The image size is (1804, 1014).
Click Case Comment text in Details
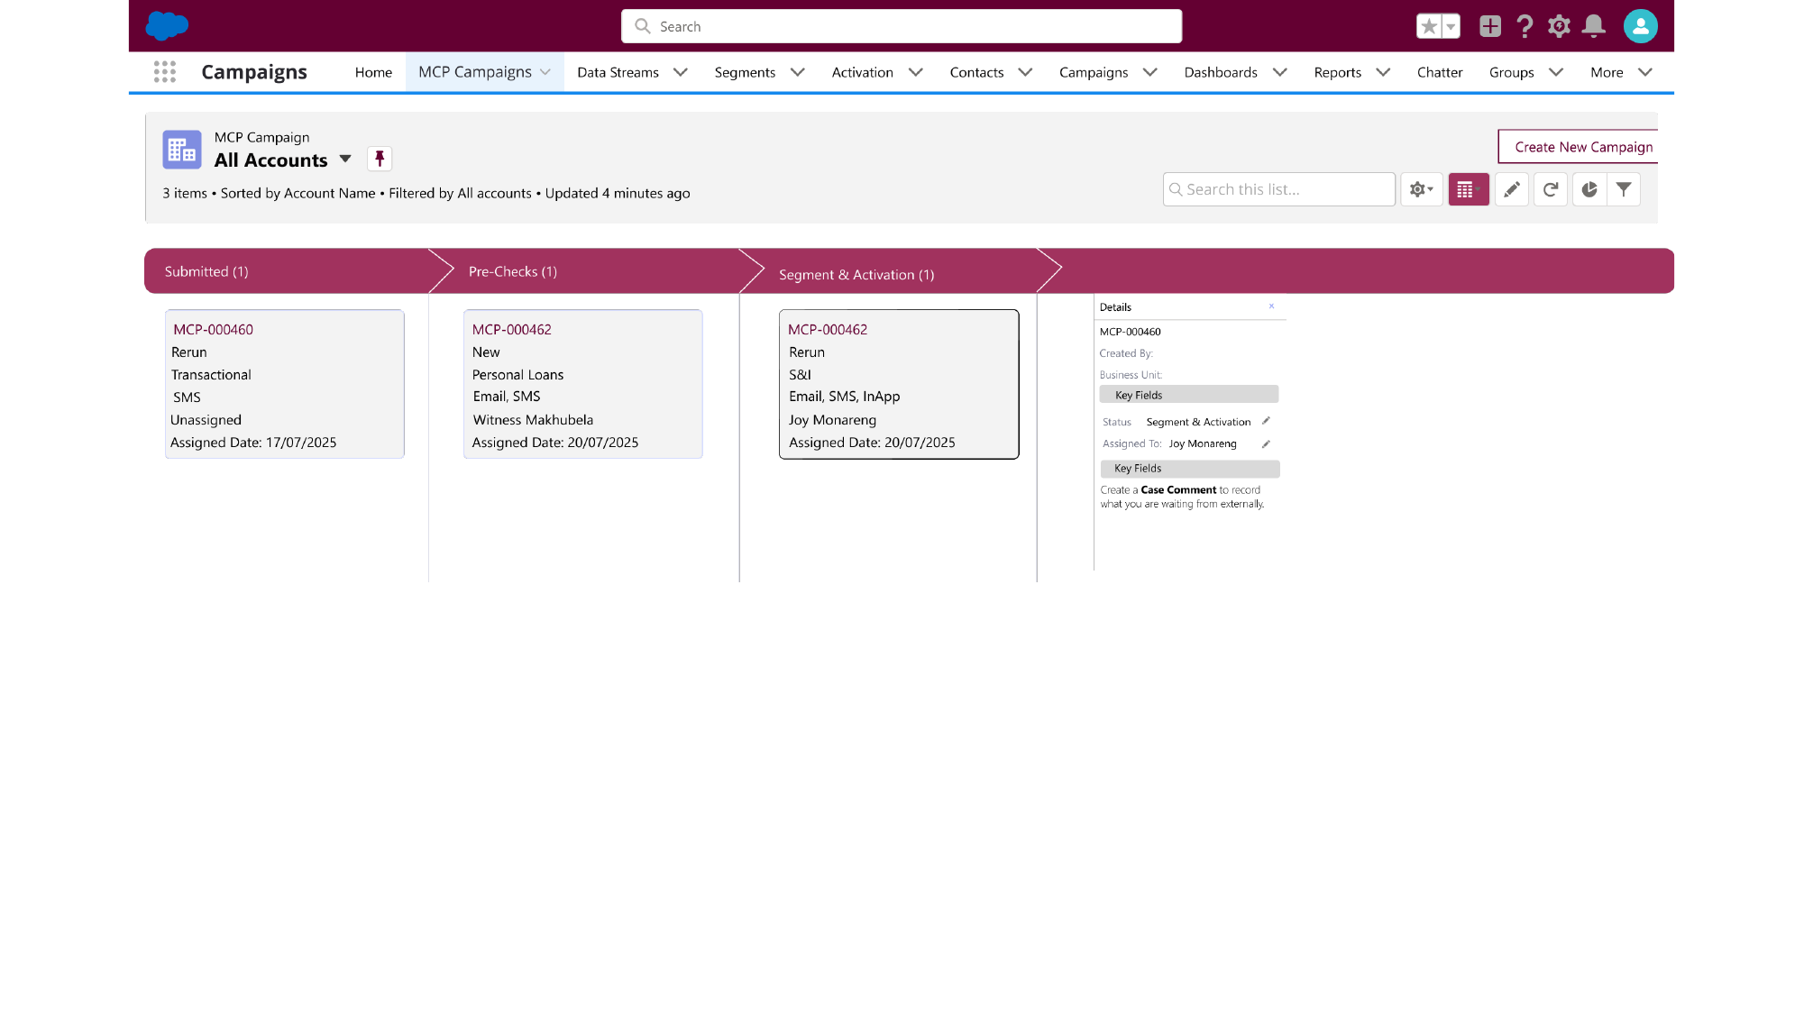[x=1178, y=490]
